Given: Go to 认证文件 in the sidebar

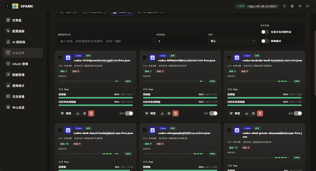Looking at the screenshot, I should (x=23, y=53).
